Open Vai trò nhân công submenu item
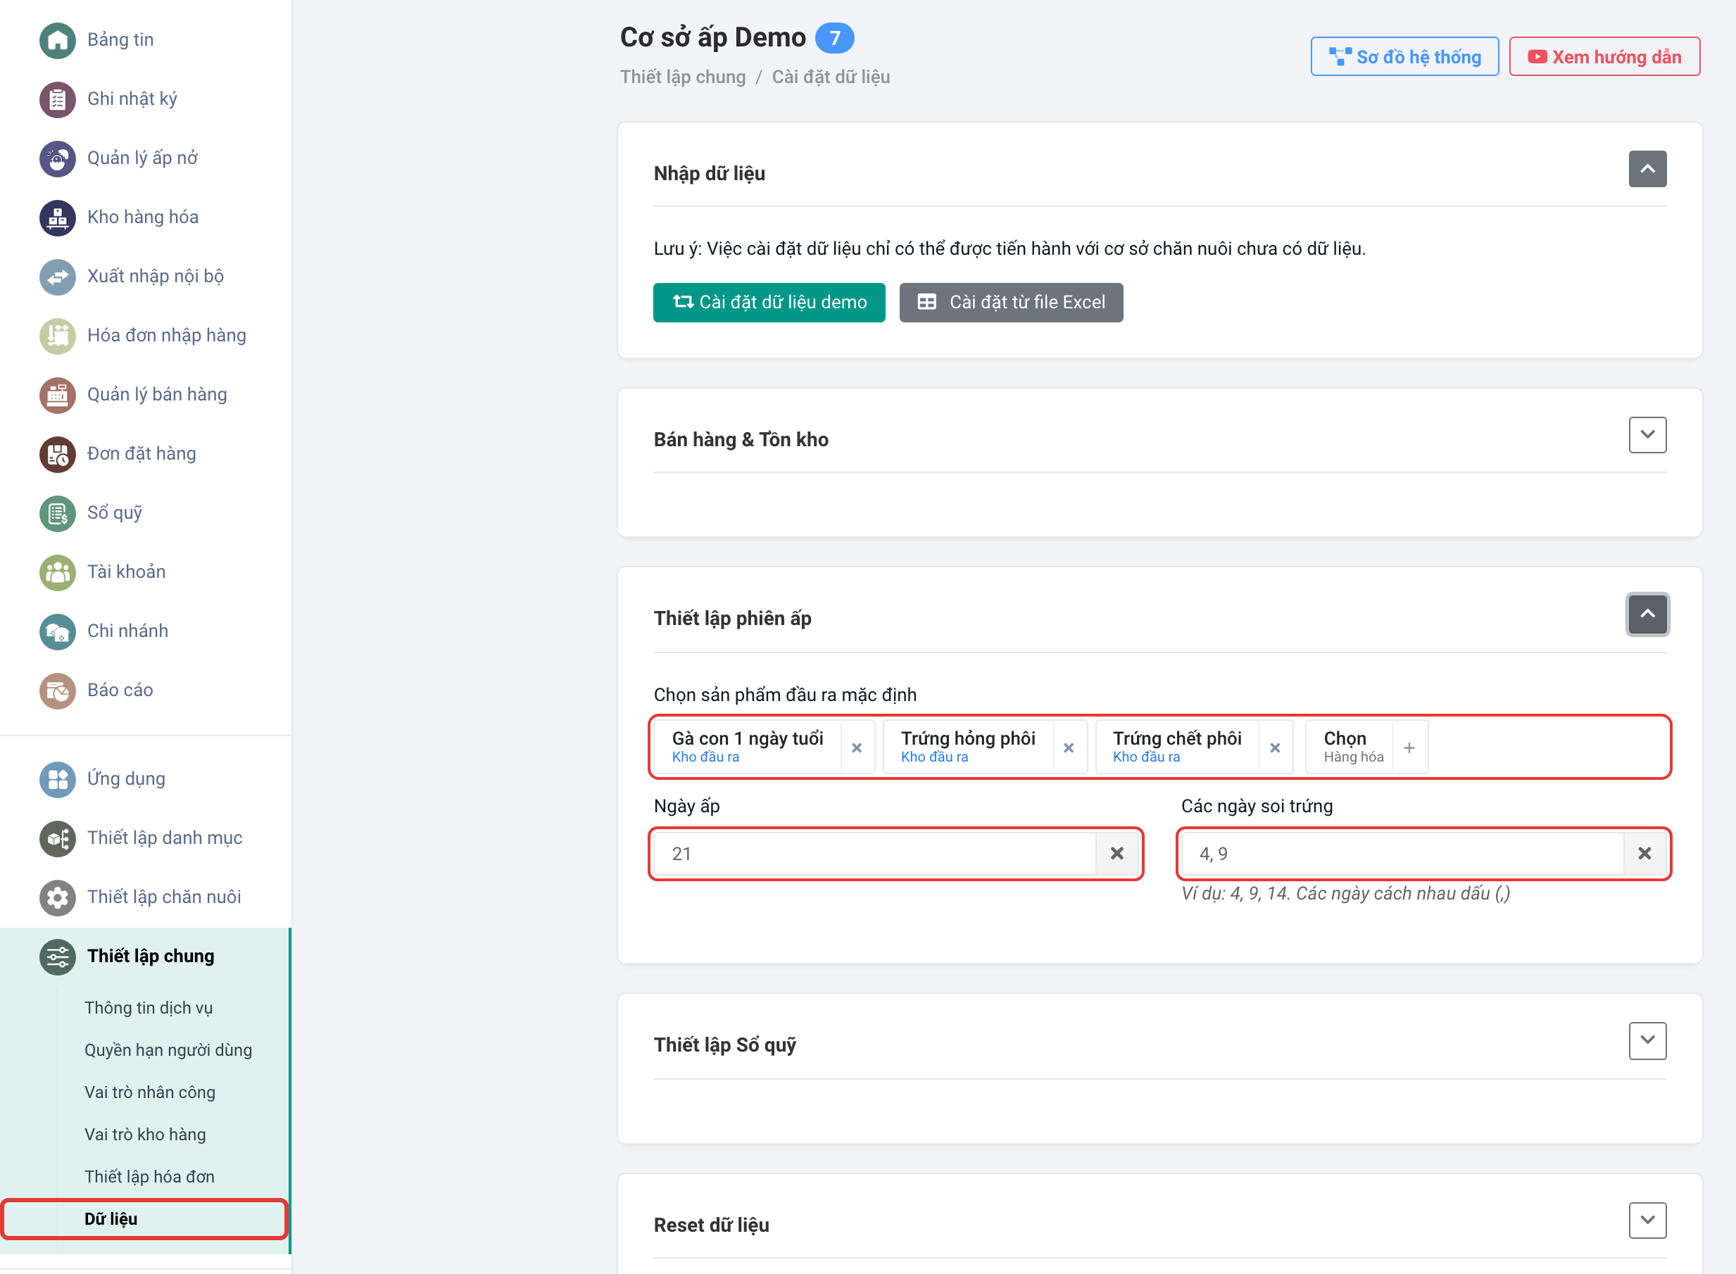 point(150,1092)
